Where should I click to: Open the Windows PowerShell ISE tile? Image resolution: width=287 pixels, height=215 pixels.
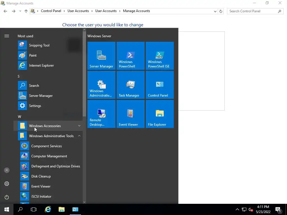(159, 56)
